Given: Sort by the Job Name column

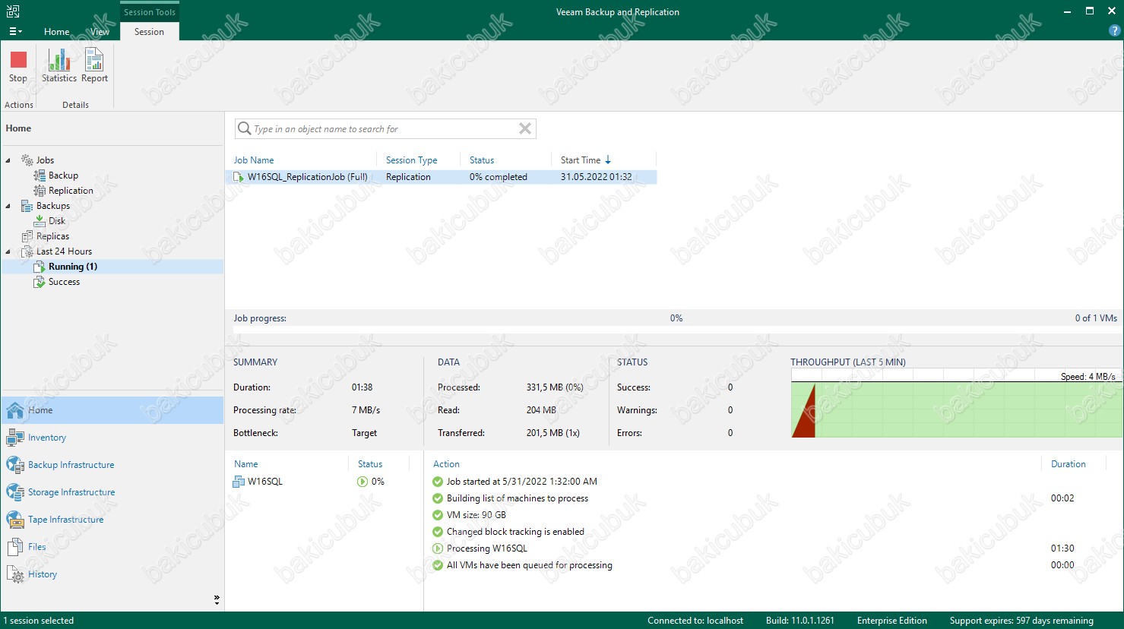Looking at the screenshot, I should [254, 160].
